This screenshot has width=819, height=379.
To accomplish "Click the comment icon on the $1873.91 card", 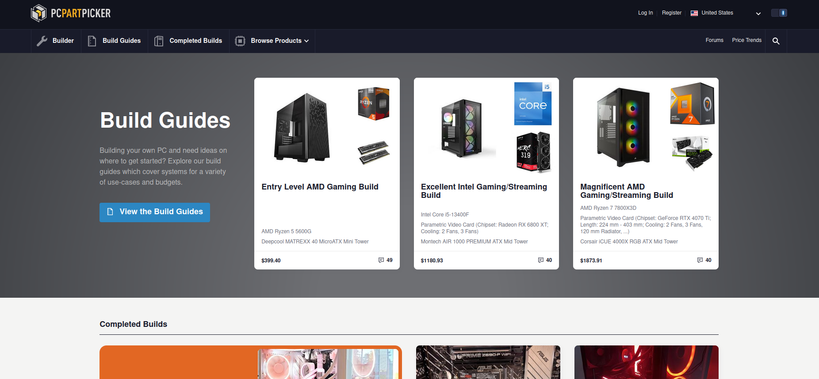I will tap(700, 260).
